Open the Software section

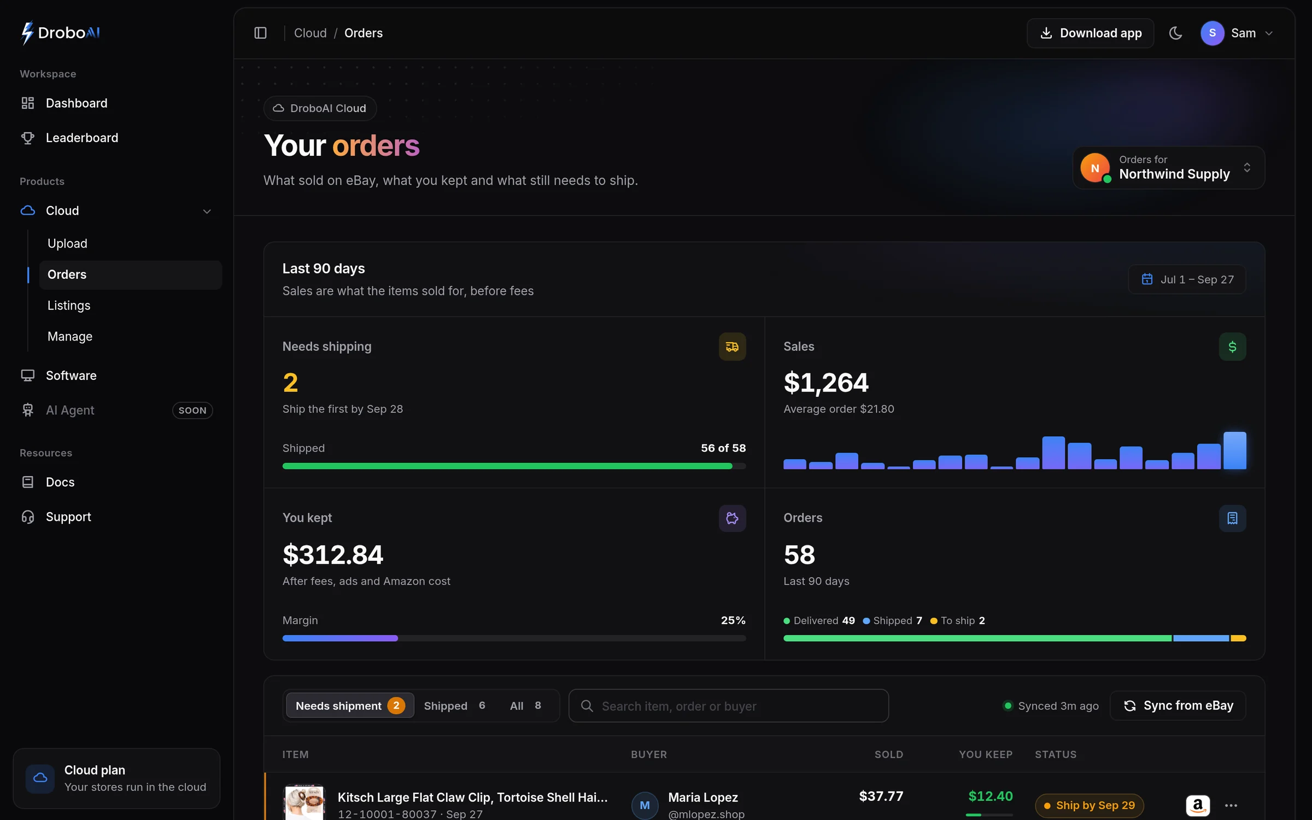[116, 375]
